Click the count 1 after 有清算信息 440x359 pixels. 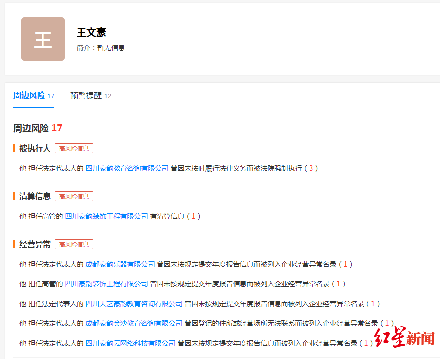coord(193,216)
